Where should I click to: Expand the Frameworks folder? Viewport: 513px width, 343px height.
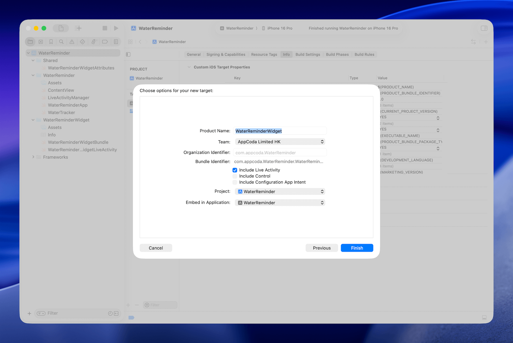point(33,157)
